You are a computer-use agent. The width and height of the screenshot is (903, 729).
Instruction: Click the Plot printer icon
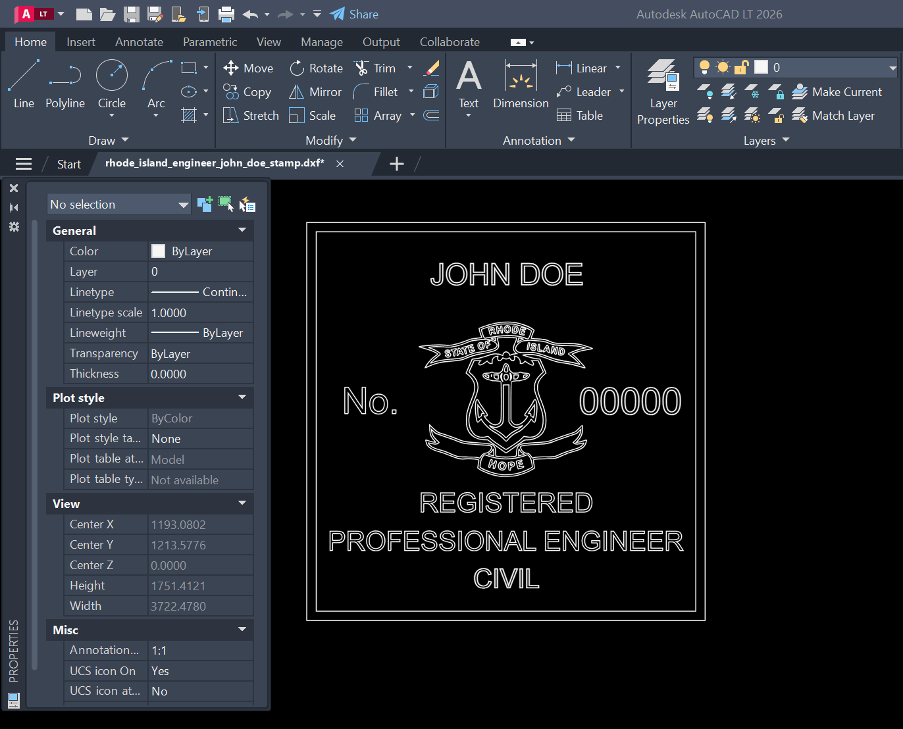point(226,14)
